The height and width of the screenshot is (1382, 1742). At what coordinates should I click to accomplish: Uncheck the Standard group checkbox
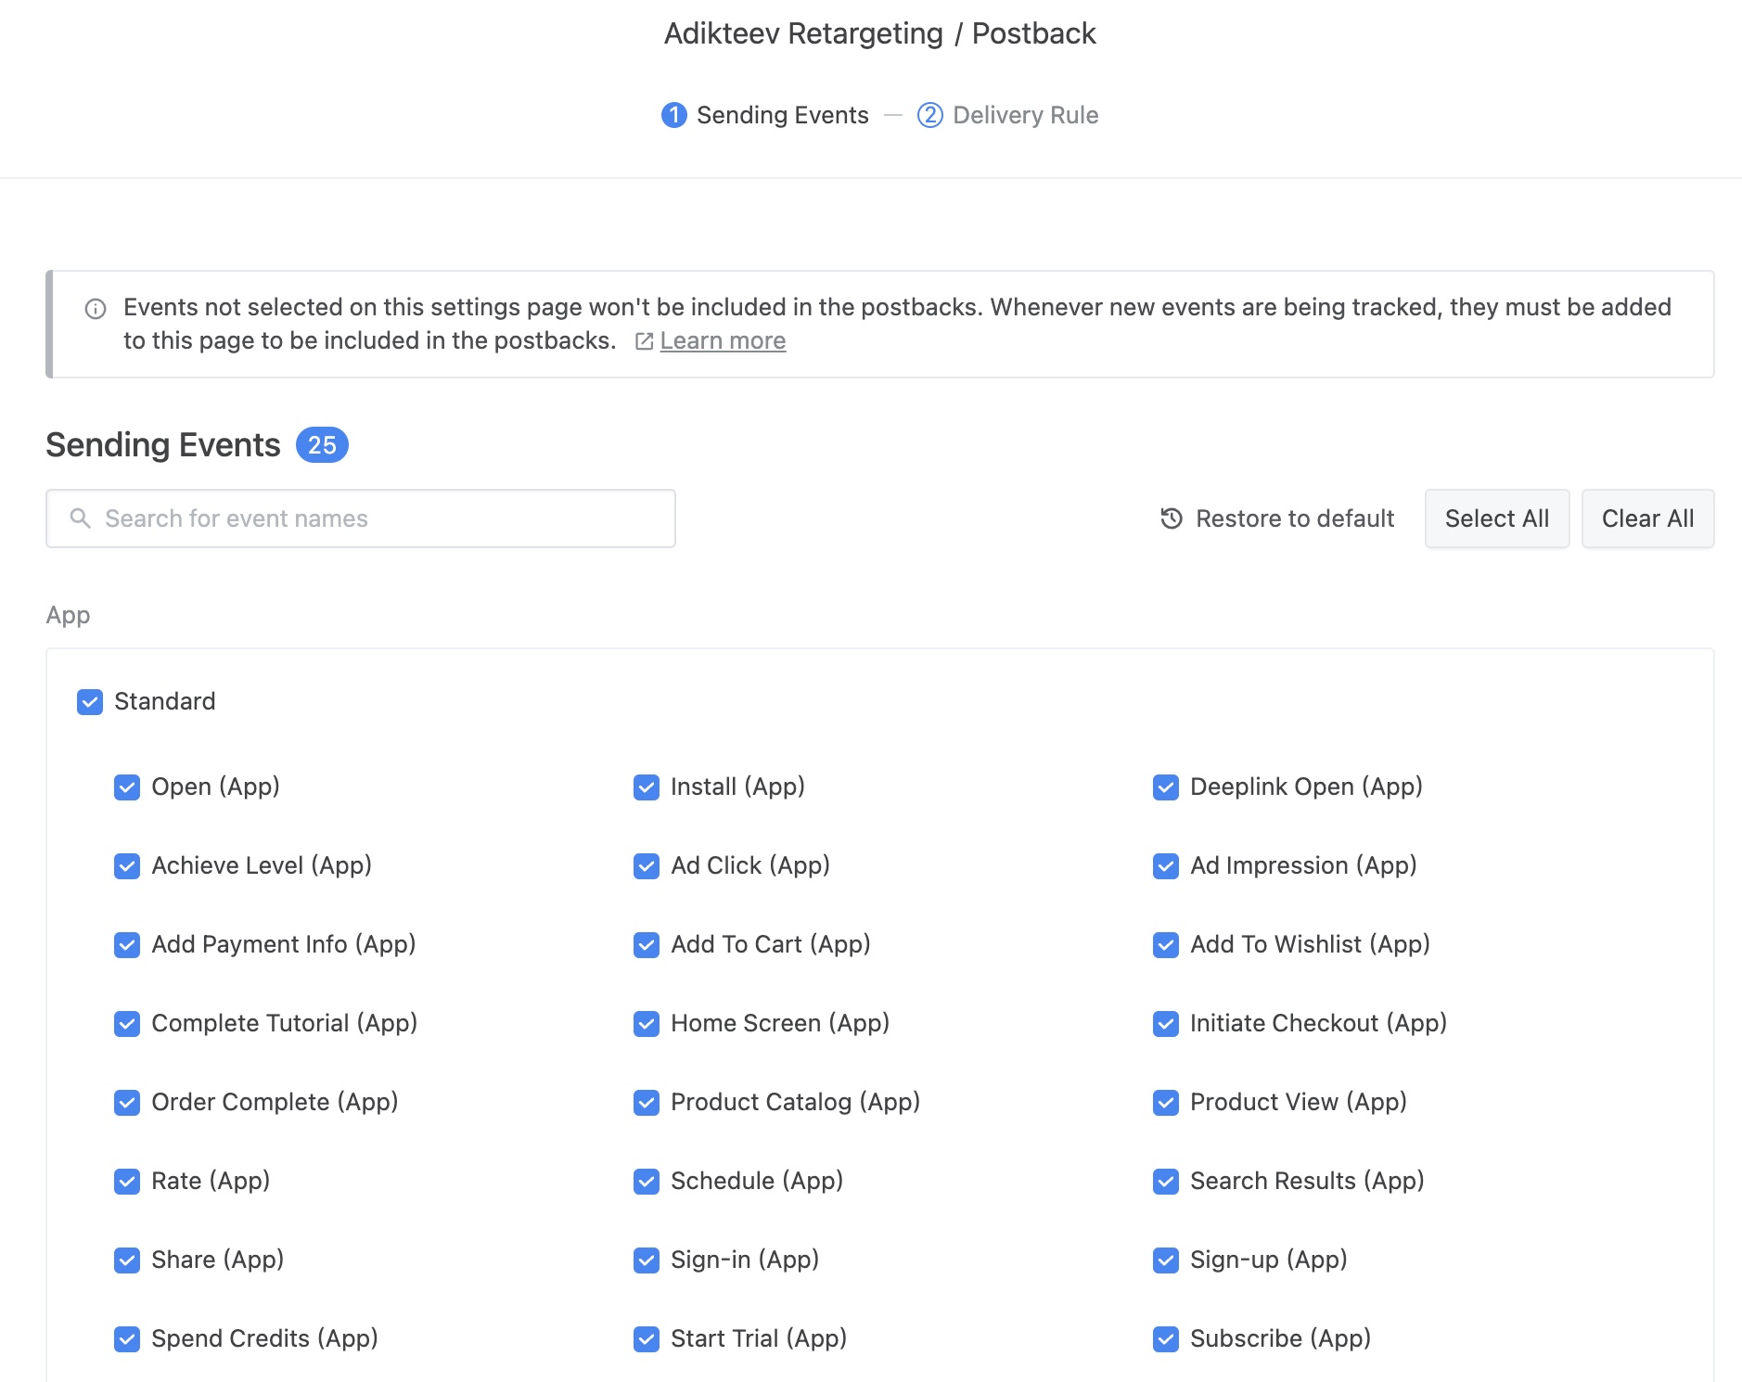pyautogui.click(x=90, y=702)
